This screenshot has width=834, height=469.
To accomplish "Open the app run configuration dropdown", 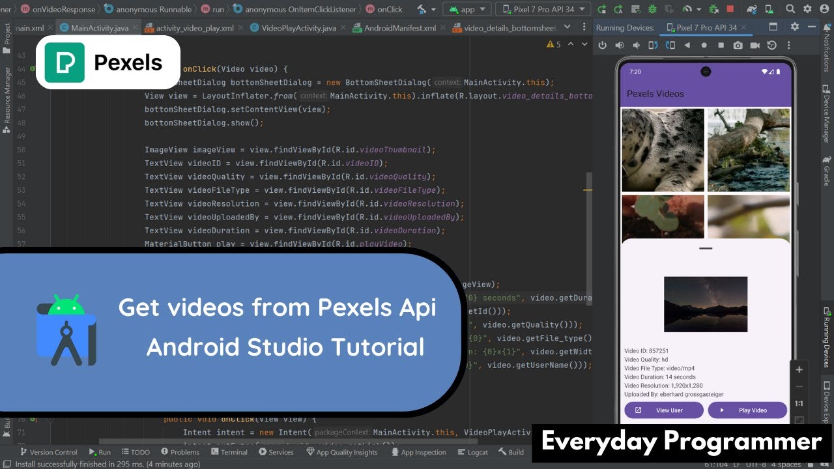I will (x=468, y=9).
